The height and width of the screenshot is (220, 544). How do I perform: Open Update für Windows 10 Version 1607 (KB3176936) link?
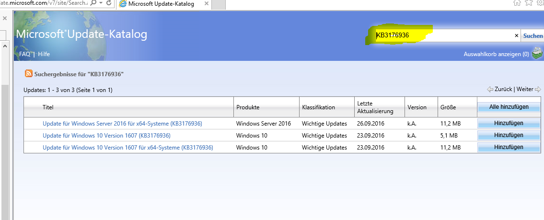click(106, 136)
